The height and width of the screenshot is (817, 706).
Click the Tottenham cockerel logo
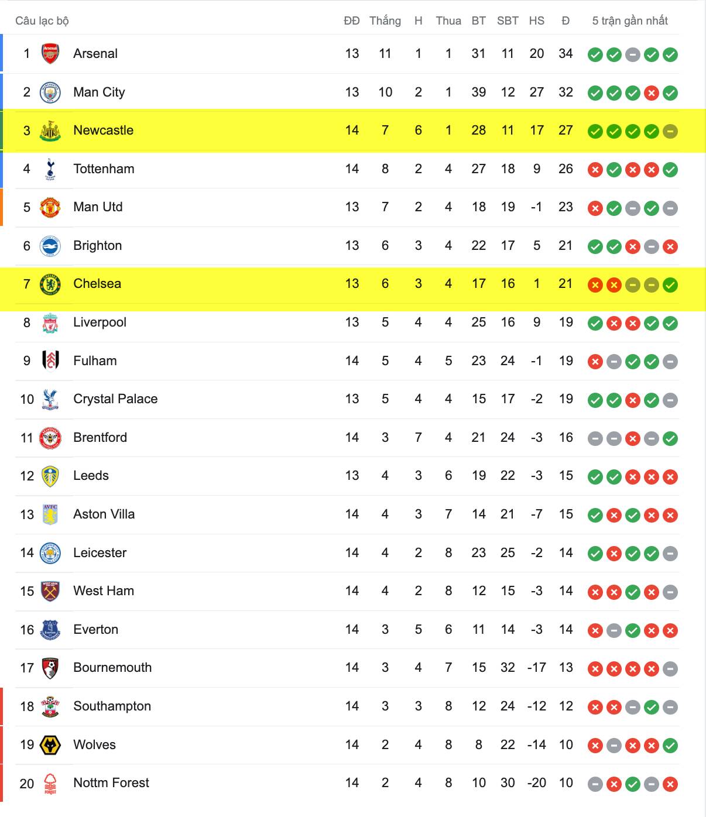click(50, 169)
